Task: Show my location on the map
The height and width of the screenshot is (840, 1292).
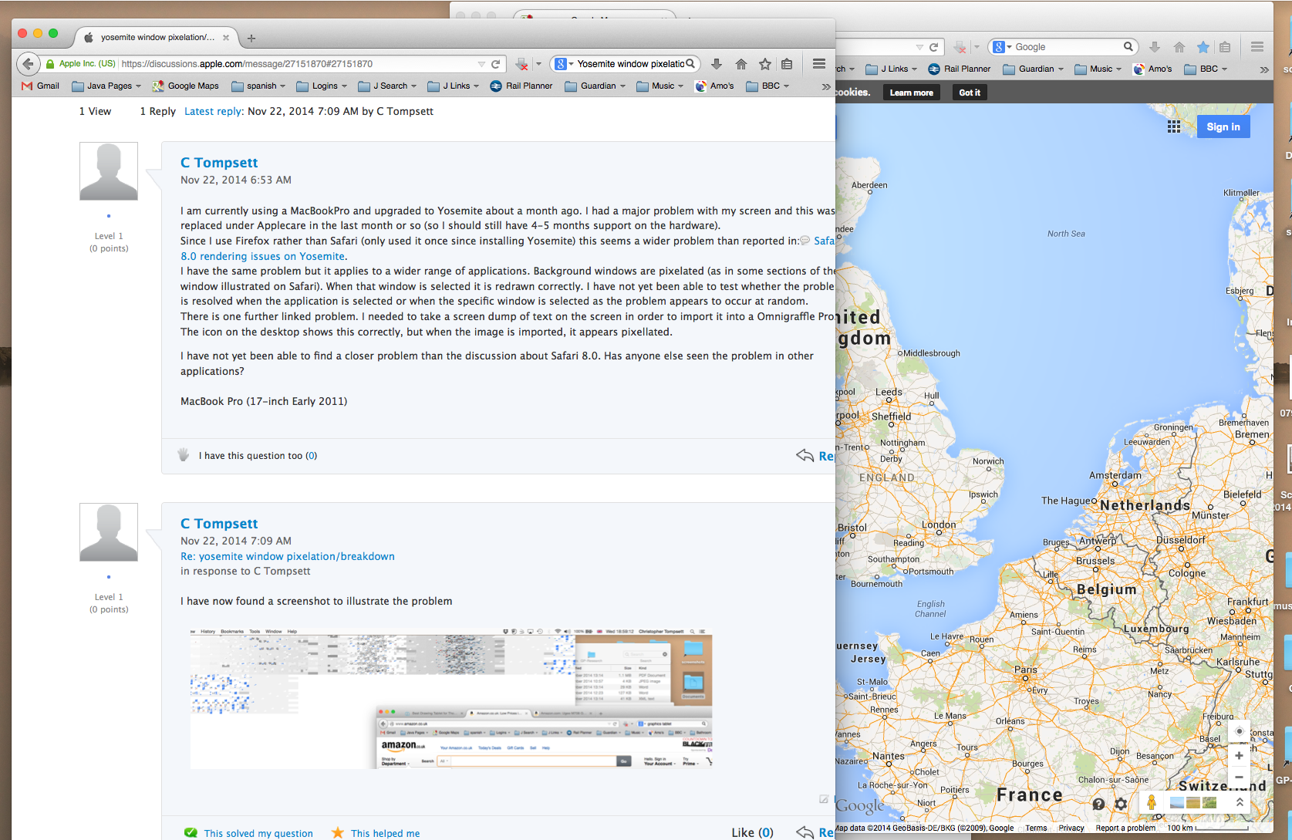Action: coord(1240,731)
